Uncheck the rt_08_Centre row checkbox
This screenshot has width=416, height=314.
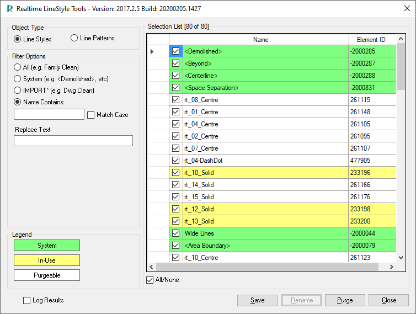tap(175, 99)
